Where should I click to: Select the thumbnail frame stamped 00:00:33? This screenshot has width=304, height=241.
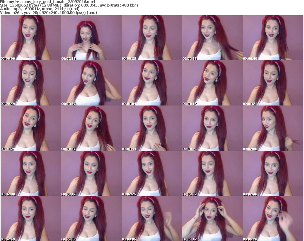(213, 38)
